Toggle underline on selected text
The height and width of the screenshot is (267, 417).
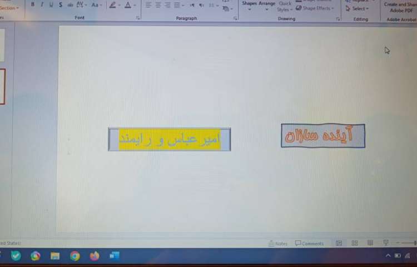point(51,4)
